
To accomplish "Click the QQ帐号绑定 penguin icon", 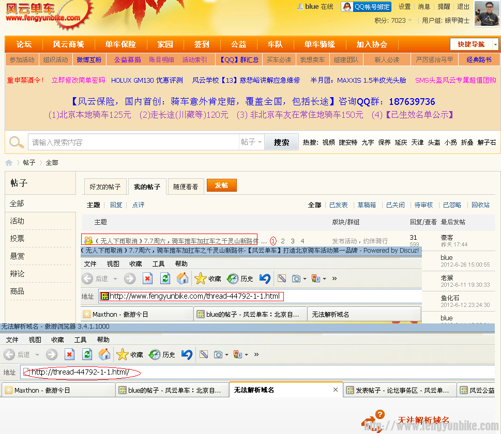I will pyautogui.click(x=346, y=7).
